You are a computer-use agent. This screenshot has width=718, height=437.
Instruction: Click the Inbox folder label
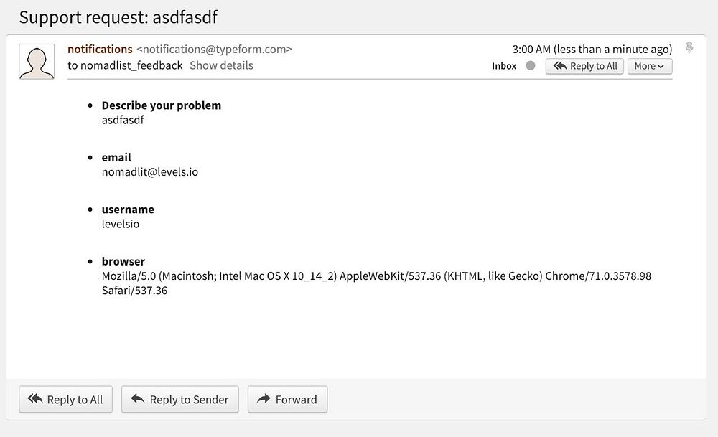pyautogui.click(x=504, y=66)
